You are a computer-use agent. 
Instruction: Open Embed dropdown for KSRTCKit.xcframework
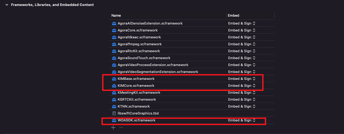pyautogui.click(x=242, y=99)
